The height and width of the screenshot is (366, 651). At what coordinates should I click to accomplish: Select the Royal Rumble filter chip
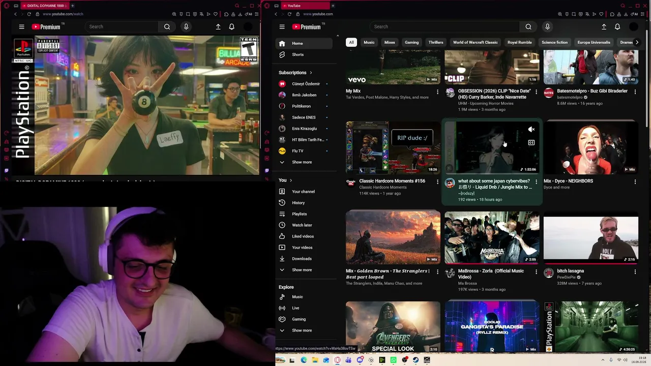tap(519, 42)
